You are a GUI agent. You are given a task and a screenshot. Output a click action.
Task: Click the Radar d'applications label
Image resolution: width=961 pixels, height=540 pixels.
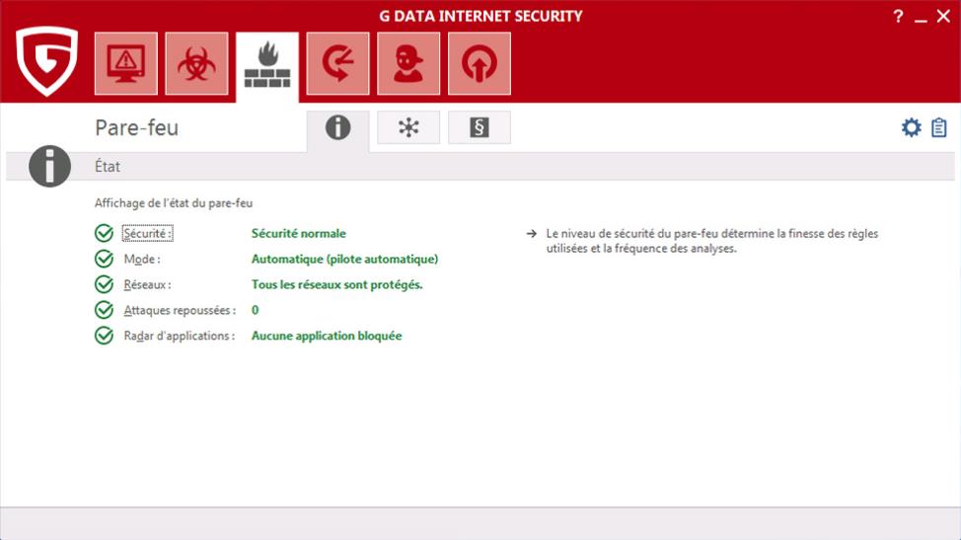(179, 336)
